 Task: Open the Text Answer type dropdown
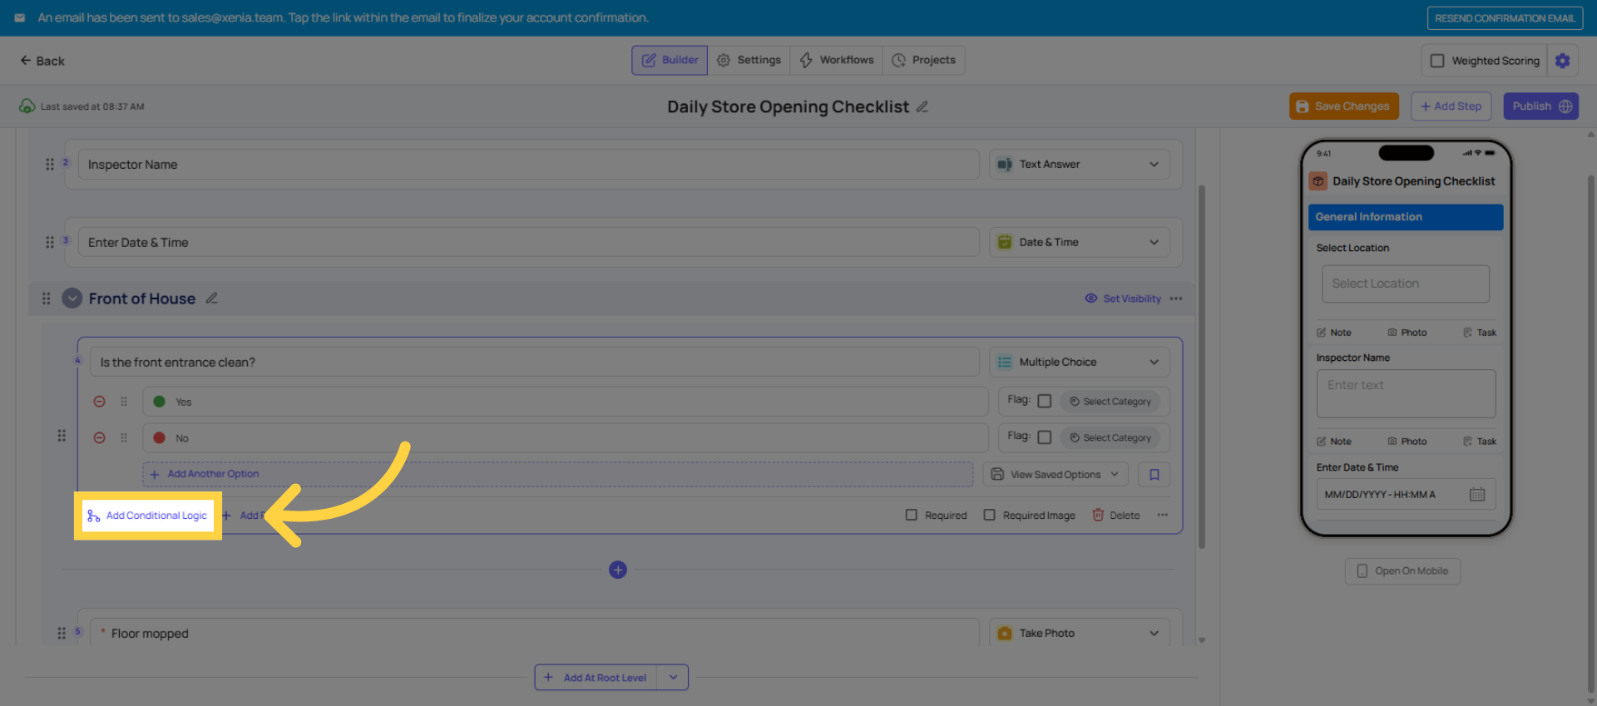pos(1080,165)
